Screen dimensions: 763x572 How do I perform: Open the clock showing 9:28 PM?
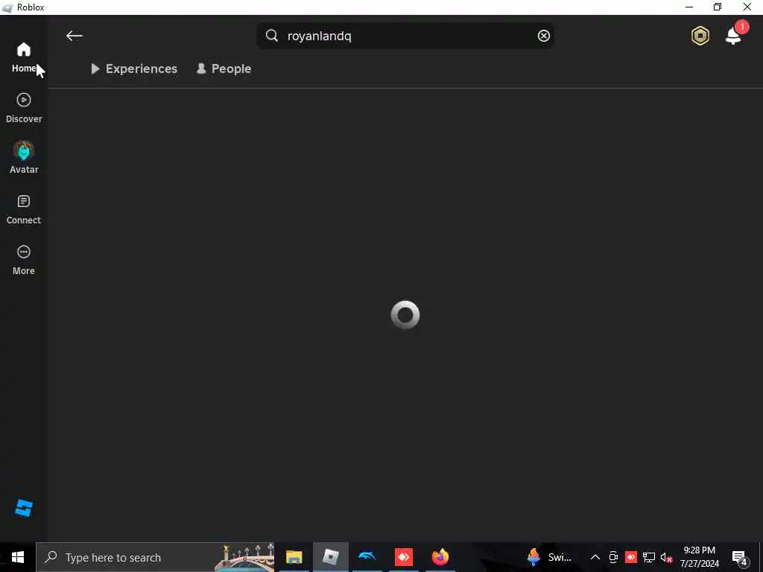tap(699, 557)
